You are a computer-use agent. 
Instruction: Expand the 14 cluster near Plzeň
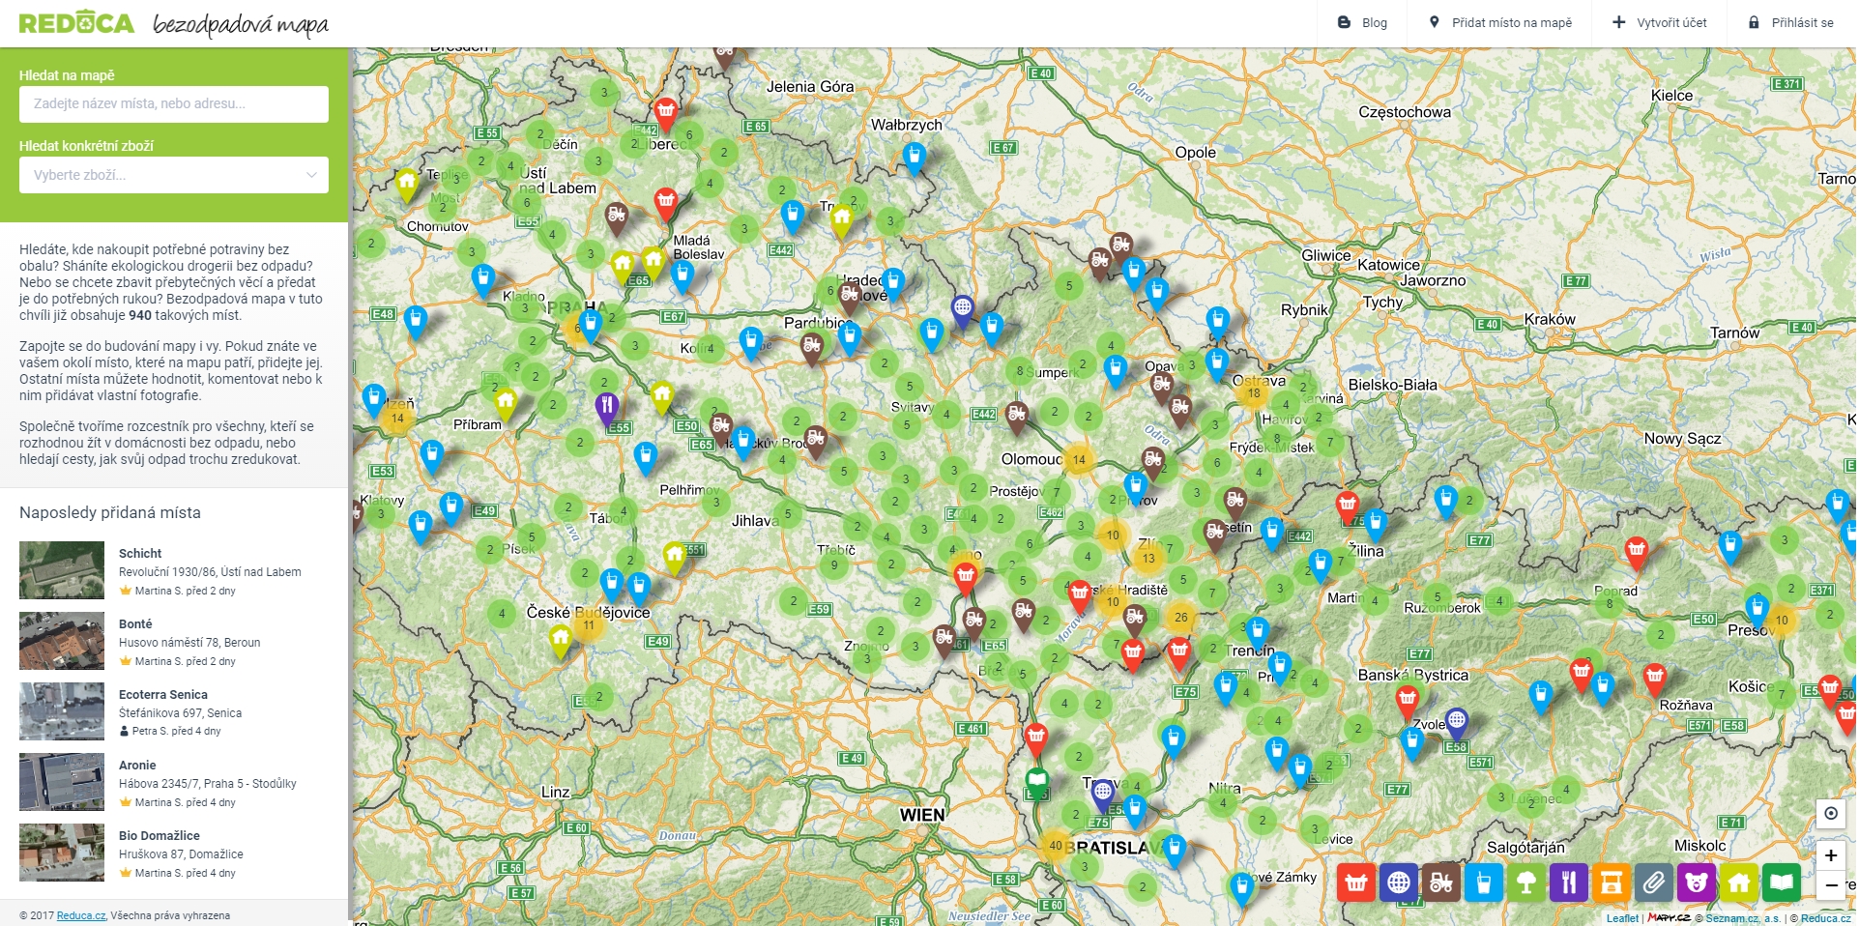(x=397, y=419)
